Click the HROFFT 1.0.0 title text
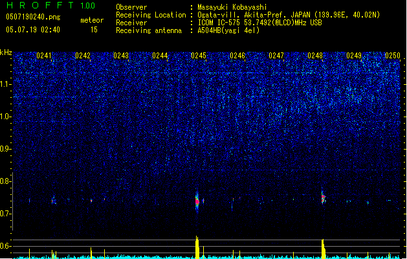Viewport: 407px width, 259px height. (50, 5)
